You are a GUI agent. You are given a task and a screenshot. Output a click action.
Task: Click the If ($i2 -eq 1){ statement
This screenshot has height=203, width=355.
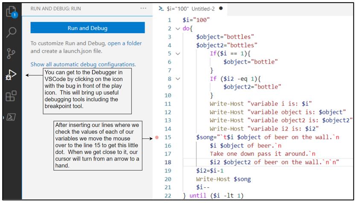235,79
